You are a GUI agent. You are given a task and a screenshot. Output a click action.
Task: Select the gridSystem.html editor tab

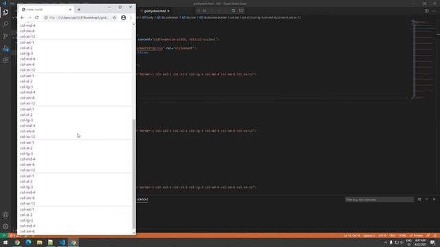(x=155, y=11)
